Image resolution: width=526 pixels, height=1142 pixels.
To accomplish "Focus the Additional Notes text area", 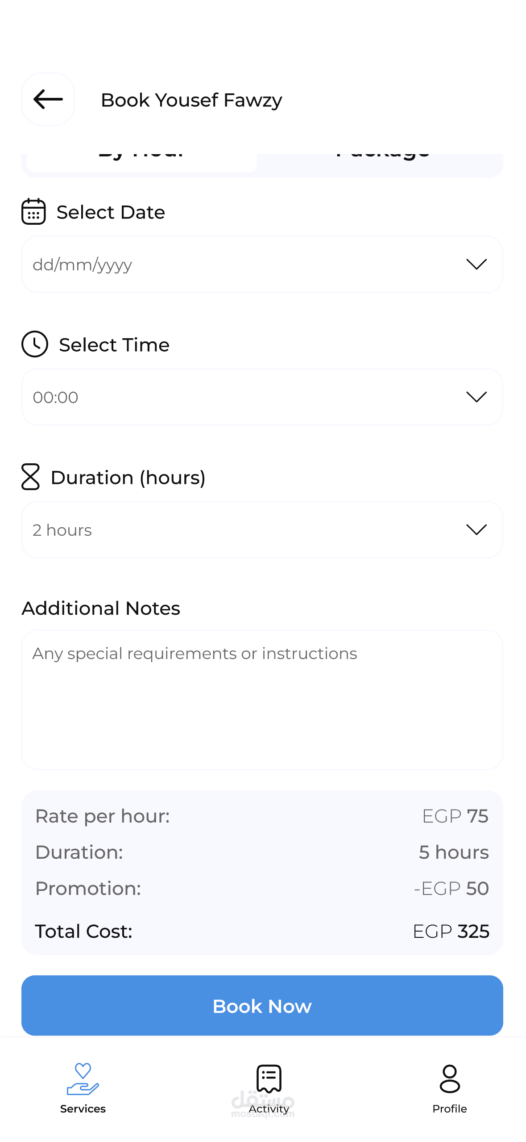I will (x=262, y=700).
